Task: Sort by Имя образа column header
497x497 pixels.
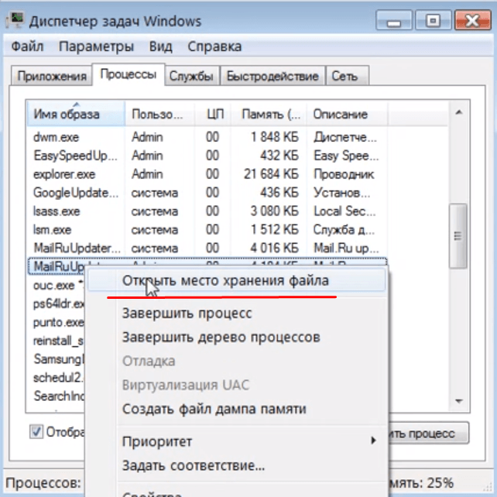Action: pyautogui.click(x=76, y=114)
